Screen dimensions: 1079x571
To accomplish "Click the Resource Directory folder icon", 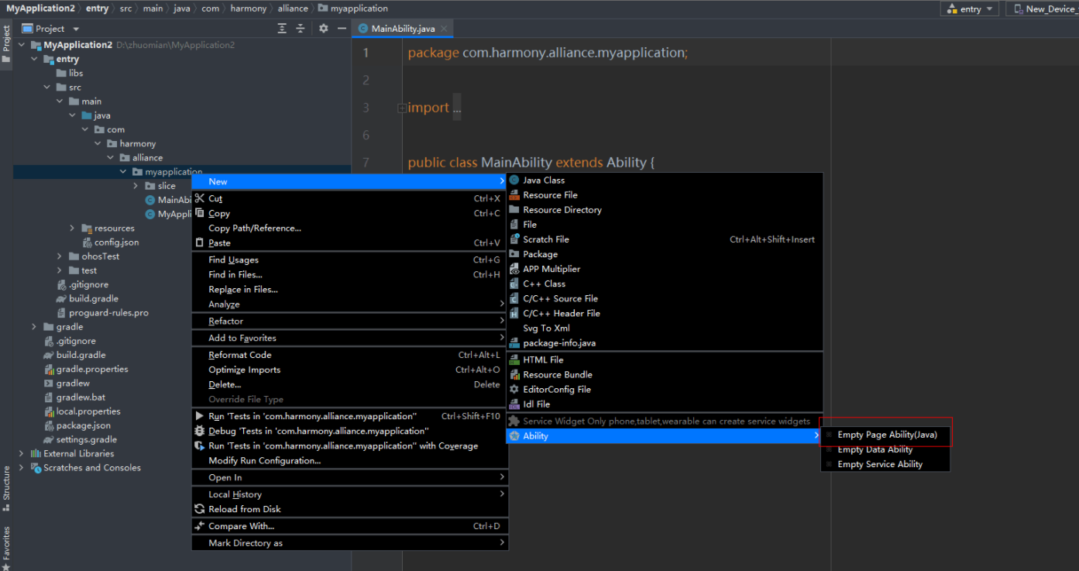I will [x=514, y=209].
